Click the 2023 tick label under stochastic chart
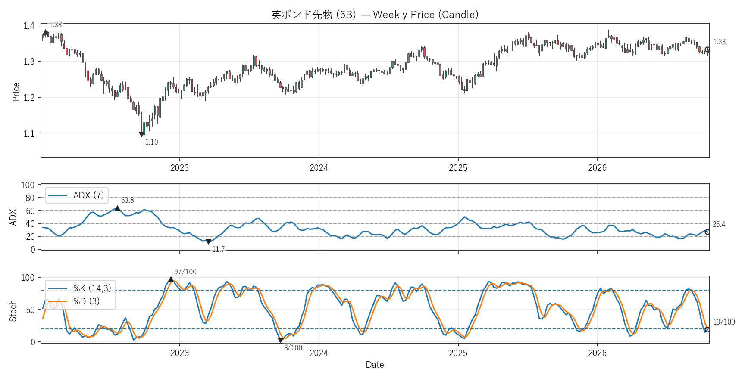The image size is (745, 378). (x=179, y=353)
